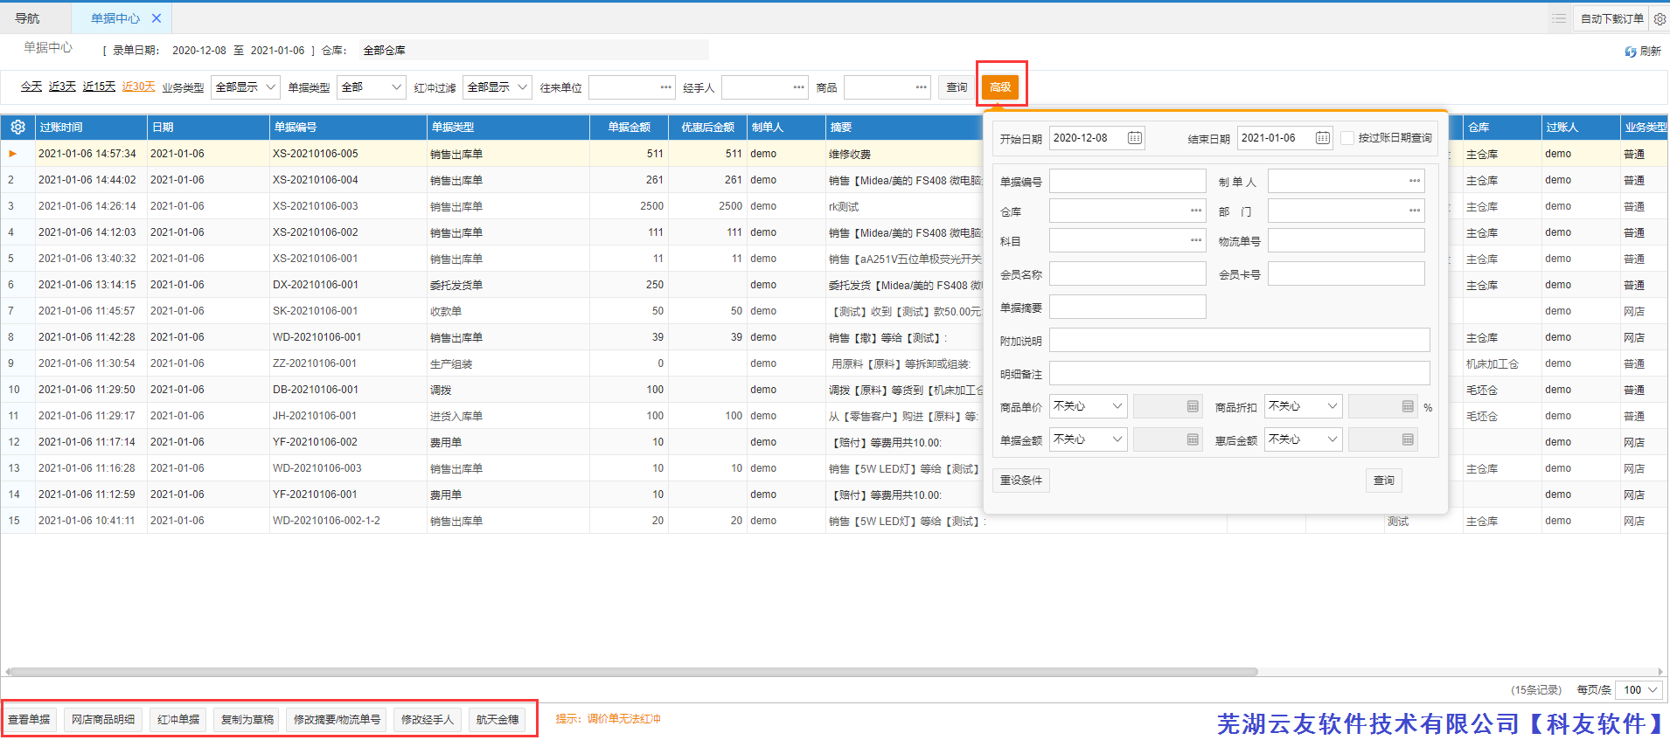The height and width of the screenshot is (740, 1670).
Task: Expand the 商品单价 comparison dropdown
Action: [x=1089, y=406]
